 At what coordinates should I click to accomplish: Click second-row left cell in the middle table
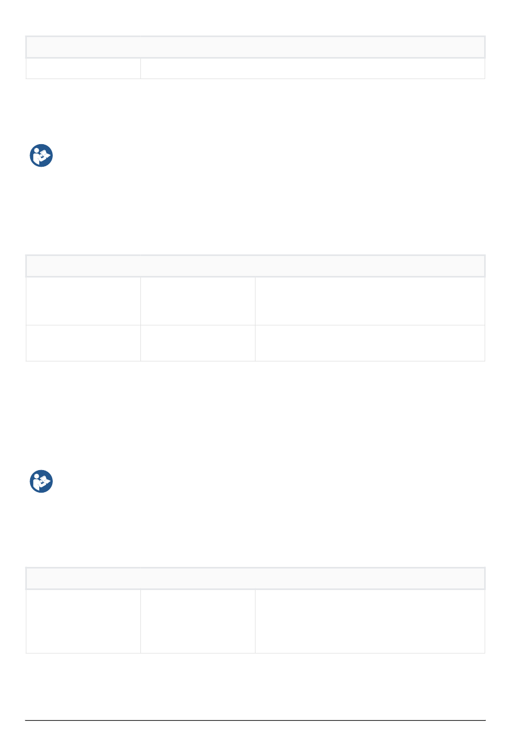tap(83, 343)
